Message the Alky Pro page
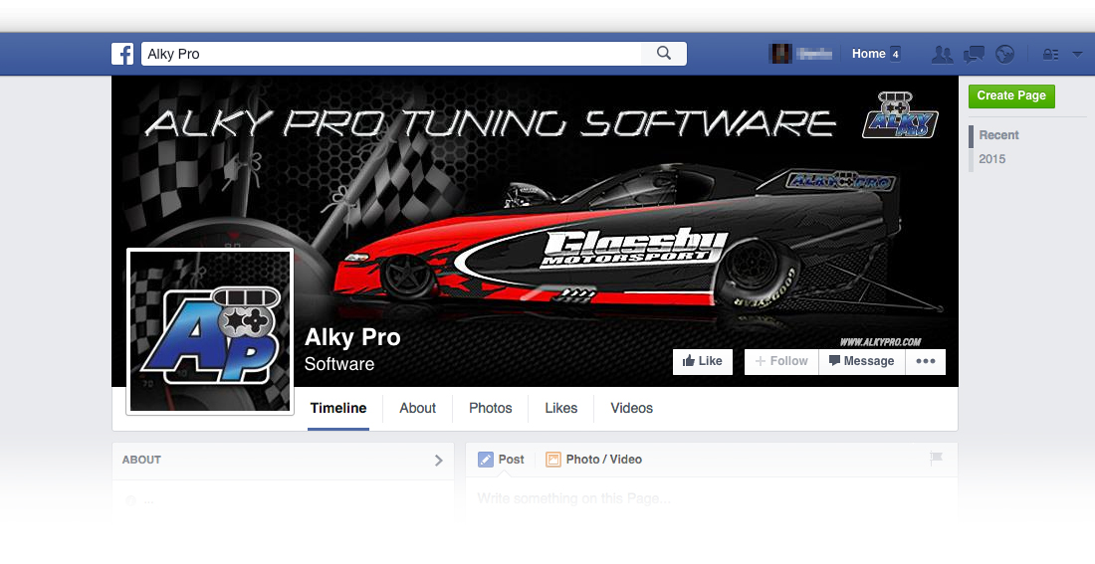 pyautogui.click(x=862, y=361)
